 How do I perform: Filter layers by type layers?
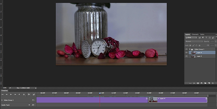click(x=206, y=37)
